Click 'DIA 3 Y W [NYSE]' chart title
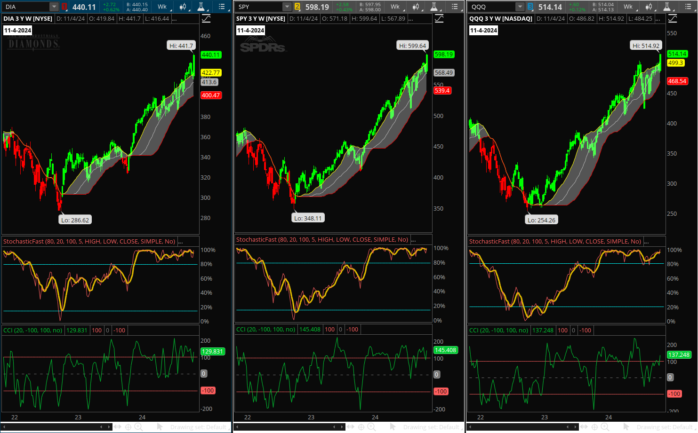The image size is (698, 433). [x=28, y=18]
